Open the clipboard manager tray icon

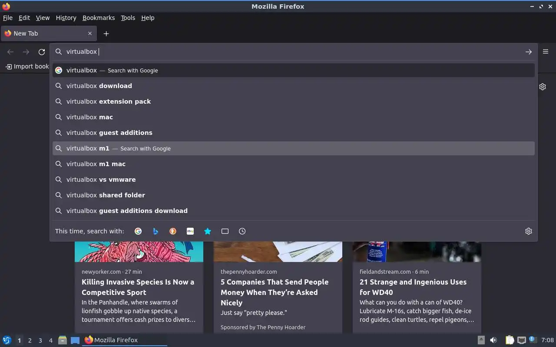[x=510, y=340]
